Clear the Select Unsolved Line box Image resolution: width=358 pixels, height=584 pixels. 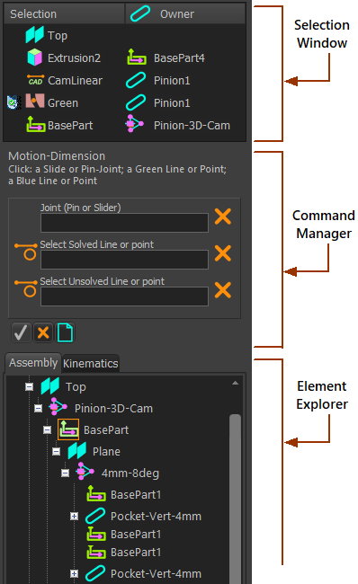point(223,290)
